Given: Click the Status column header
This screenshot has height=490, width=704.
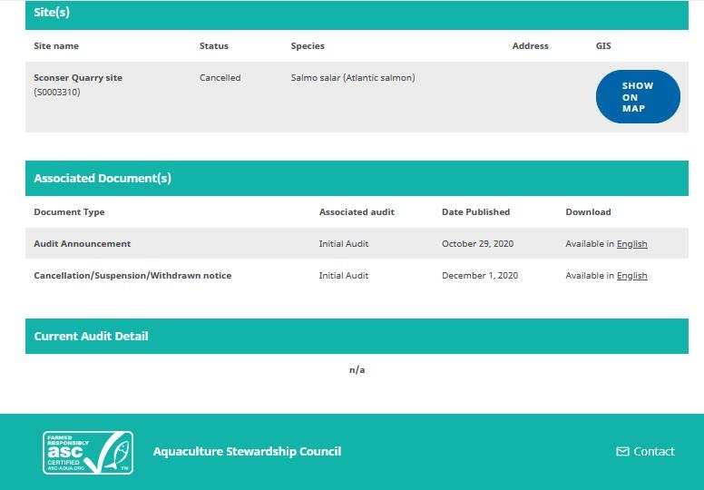Looking at the screenshot, I should pos(214,46).
